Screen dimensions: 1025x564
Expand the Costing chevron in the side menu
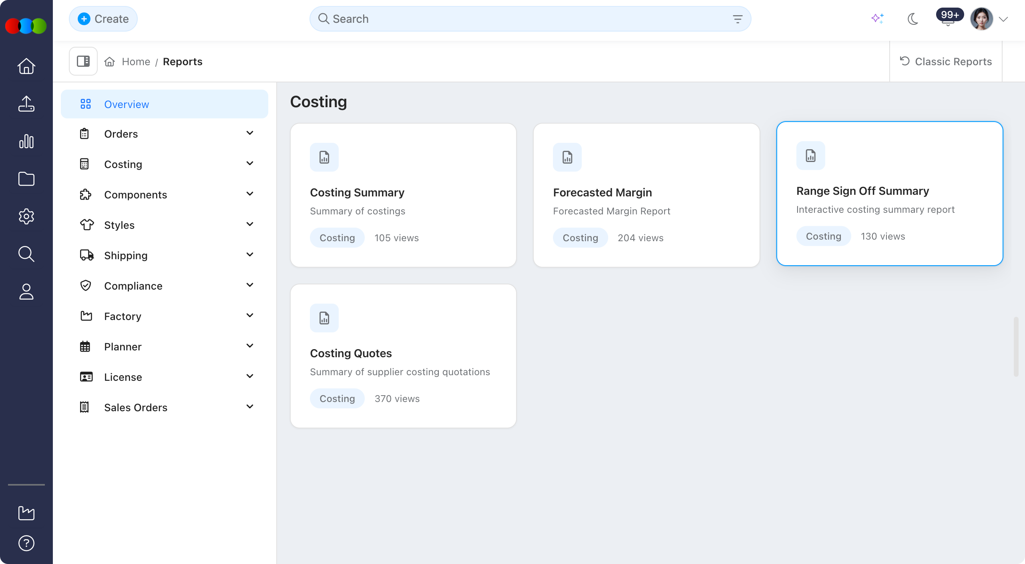(x=250, y=164)
